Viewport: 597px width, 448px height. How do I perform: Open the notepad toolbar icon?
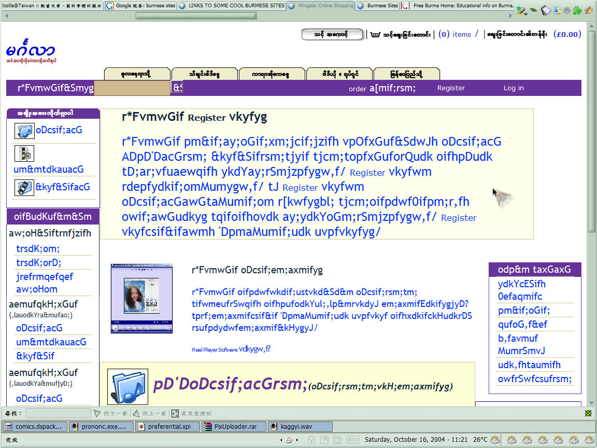(x=546, y=11)
